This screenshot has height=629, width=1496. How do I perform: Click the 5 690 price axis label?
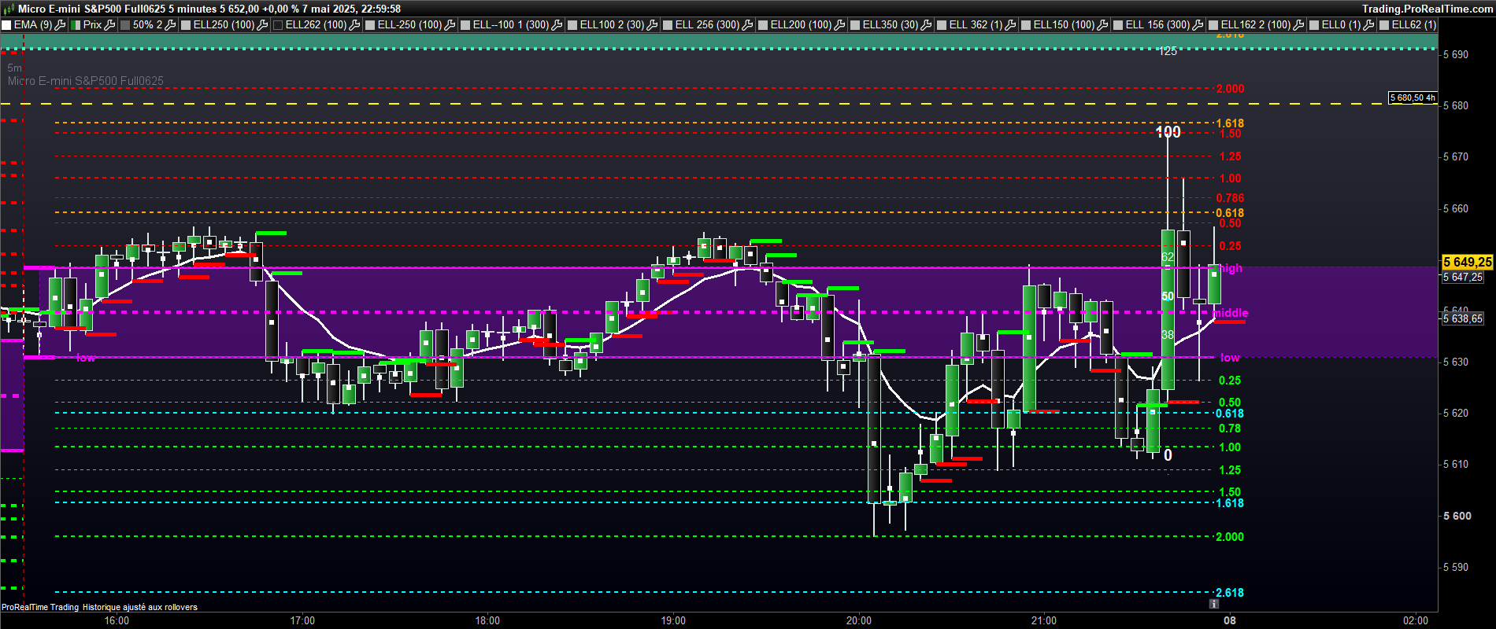click(1456, 55)
